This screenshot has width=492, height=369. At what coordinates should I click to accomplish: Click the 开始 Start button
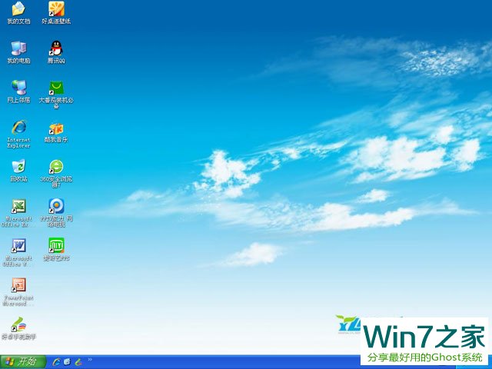[x=22, y=362]
